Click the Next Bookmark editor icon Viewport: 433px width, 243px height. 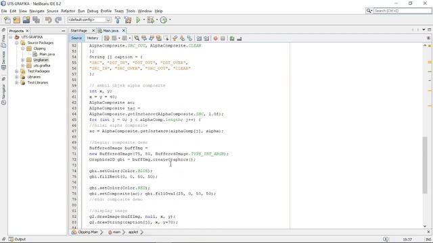(182, 38)
